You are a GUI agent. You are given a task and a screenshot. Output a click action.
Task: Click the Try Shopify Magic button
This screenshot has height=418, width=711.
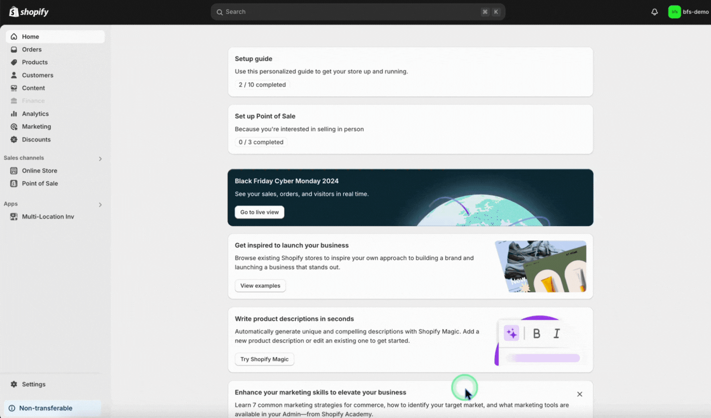(x=264, y=359)
